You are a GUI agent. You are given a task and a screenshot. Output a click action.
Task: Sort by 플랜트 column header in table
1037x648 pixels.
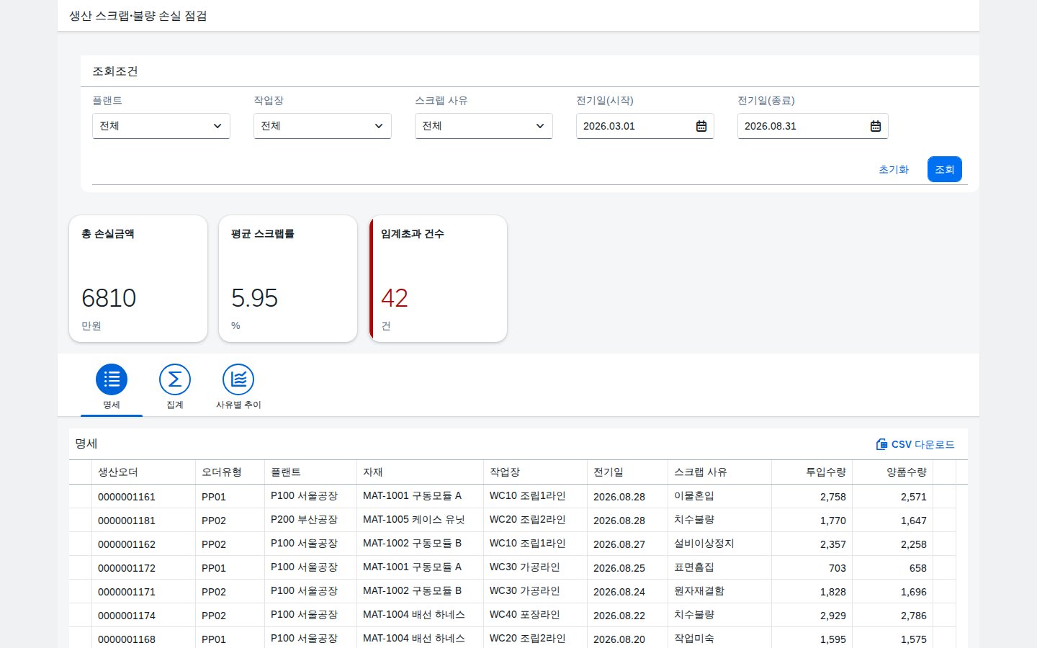click(311, 472)
